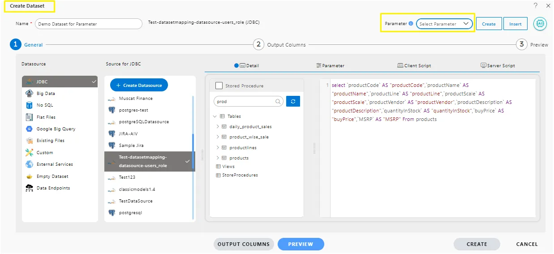Image resolution: width=554 pixels, height=254 pixels.
Task: Switch to the Server Script tab
Action: coord(498,65)
